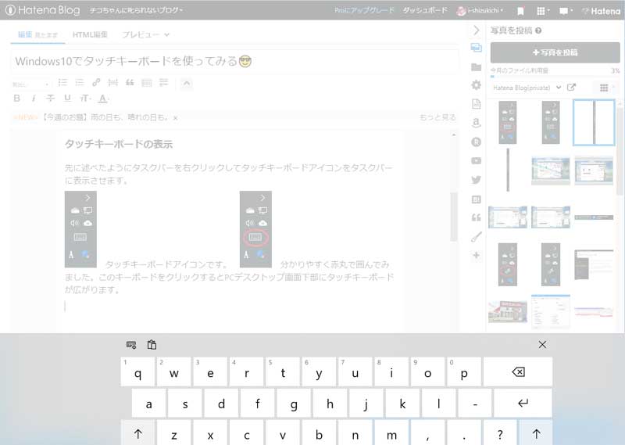The height and width of the screenshot is (445, 625).
Task: Tap the right Shift key on keyboard
Action: pos(536,433)
